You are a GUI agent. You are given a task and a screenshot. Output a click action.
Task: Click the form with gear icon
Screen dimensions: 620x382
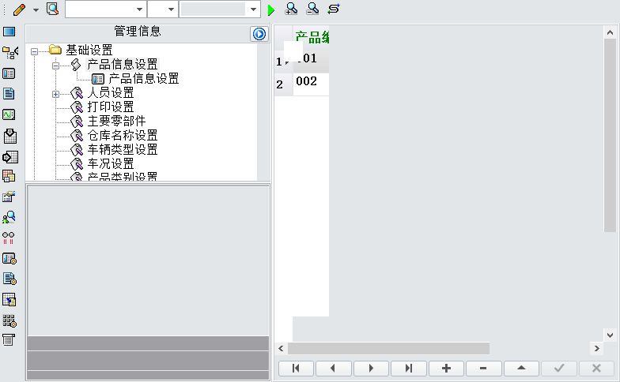point(9,259)
